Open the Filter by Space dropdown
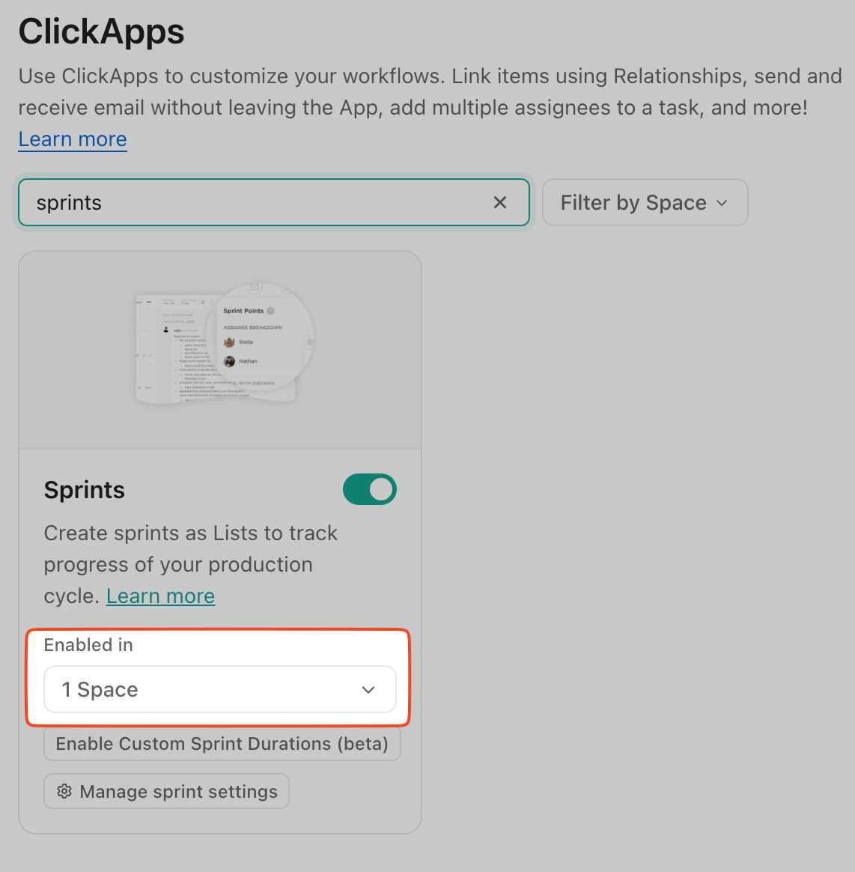855x872 pixels. point(645,202)
